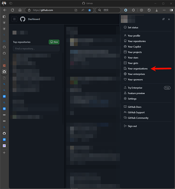The width and height of the screenshot is (175, 189).
Task: Click the browser home icon
Action: point(20,10)
